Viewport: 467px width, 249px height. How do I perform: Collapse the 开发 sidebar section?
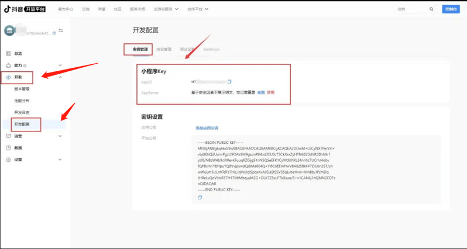point(60,77)
